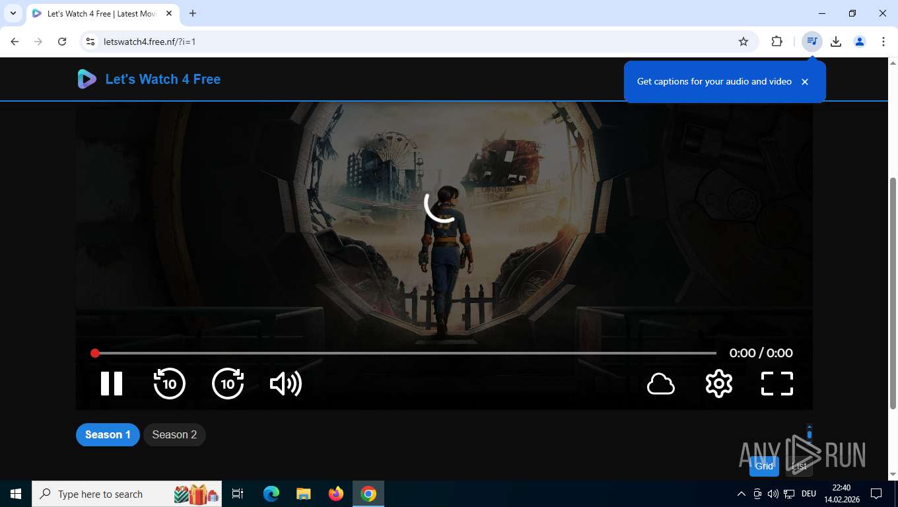View site information icon in the address bar
This screenshot has width=898, height=507.
point(91,42)
